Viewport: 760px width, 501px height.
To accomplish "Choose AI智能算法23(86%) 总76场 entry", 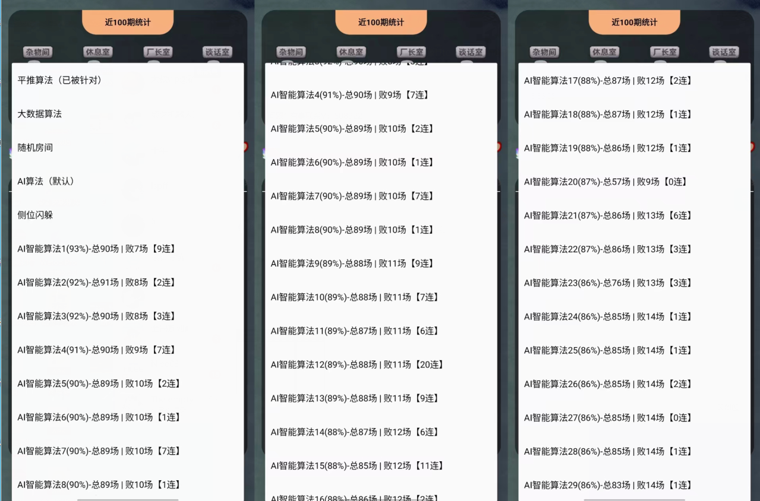I will (608, 283).
